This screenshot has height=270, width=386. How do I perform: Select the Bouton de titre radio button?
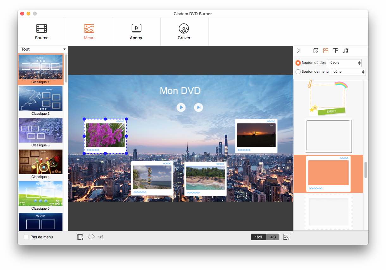tap(298, 63)
